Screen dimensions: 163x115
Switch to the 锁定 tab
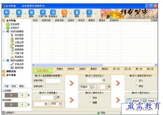click(x=14, y=86)
